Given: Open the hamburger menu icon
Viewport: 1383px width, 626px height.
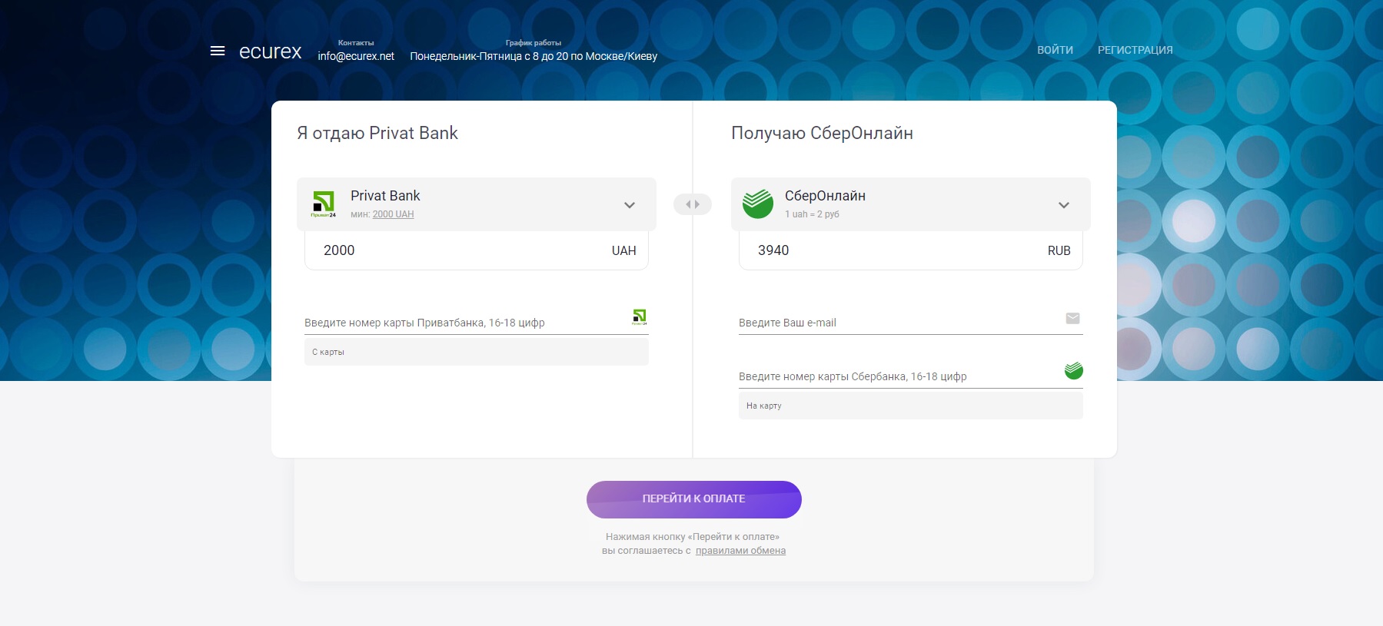Looking at the screenshot, I should 218,51.
